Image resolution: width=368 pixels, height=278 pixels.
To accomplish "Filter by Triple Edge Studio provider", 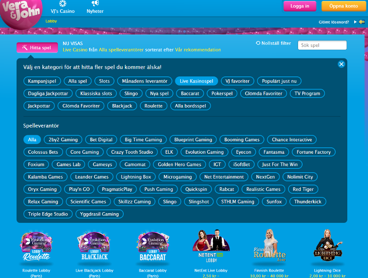I will 48,214.
